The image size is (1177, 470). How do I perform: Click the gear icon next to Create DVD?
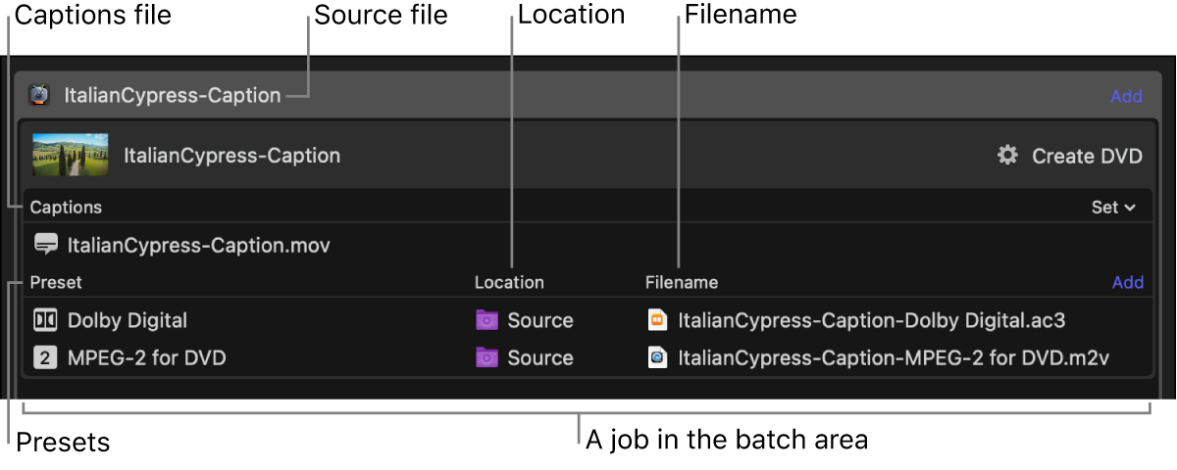1007,156
